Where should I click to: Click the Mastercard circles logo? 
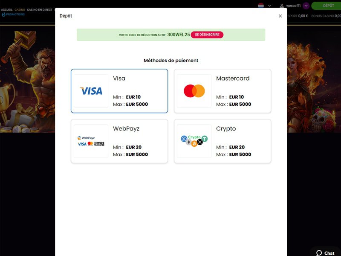[x=194, y=91]
